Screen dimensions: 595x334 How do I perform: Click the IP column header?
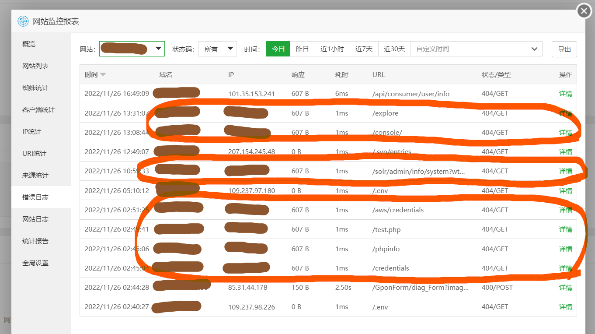pos(231,74)
